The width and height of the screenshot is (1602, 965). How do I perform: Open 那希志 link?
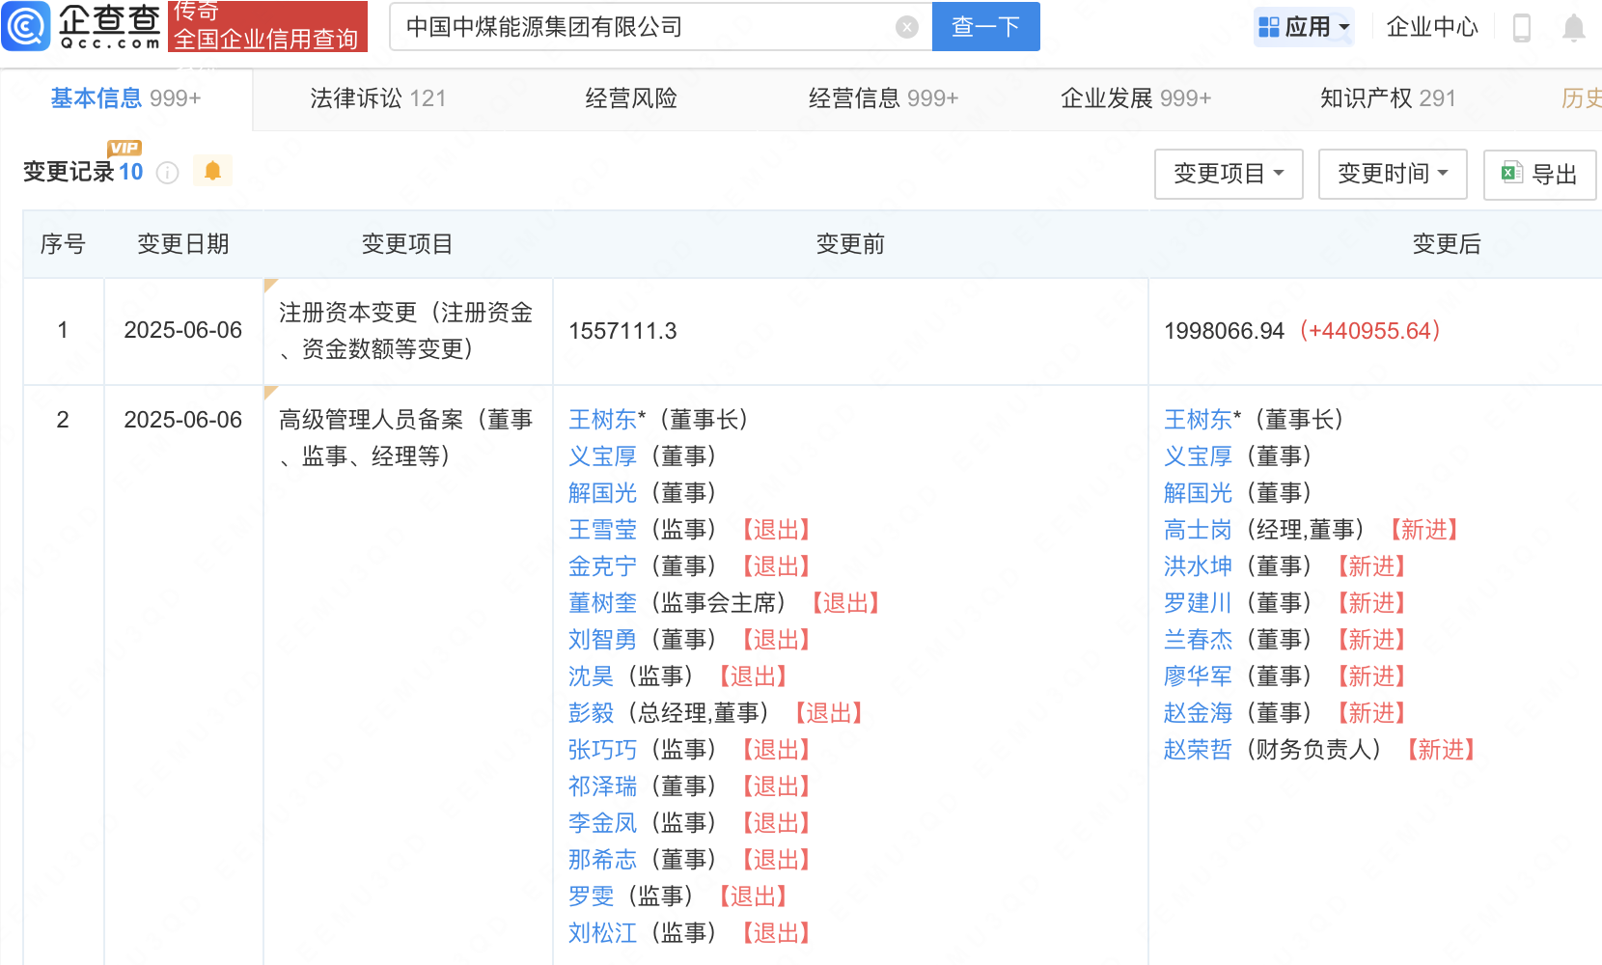click(x=603, y=860)
